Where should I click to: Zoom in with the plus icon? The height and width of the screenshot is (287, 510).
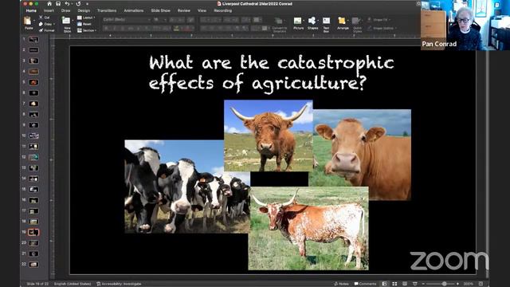pos(457,284)
